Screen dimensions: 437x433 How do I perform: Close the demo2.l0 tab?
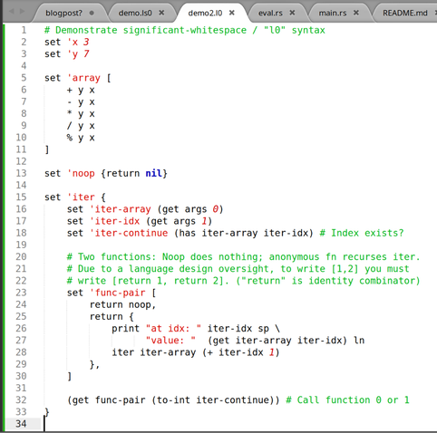[x=232, y=13]
